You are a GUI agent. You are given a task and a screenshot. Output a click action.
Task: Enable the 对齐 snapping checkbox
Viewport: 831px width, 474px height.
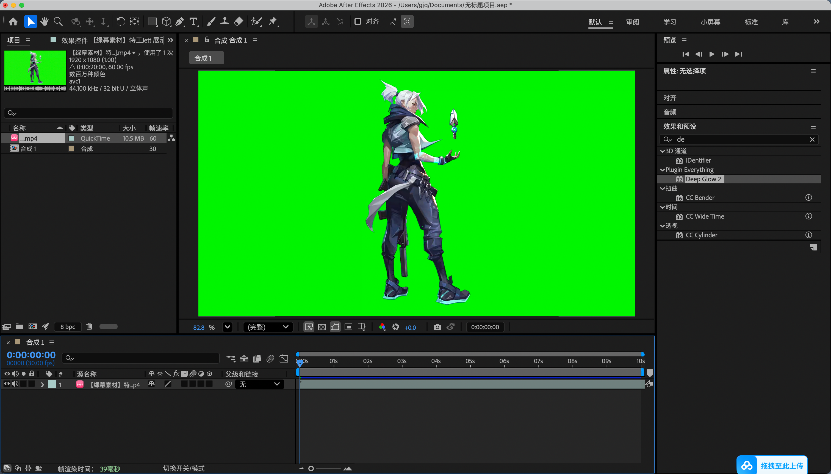pos(358,21)
